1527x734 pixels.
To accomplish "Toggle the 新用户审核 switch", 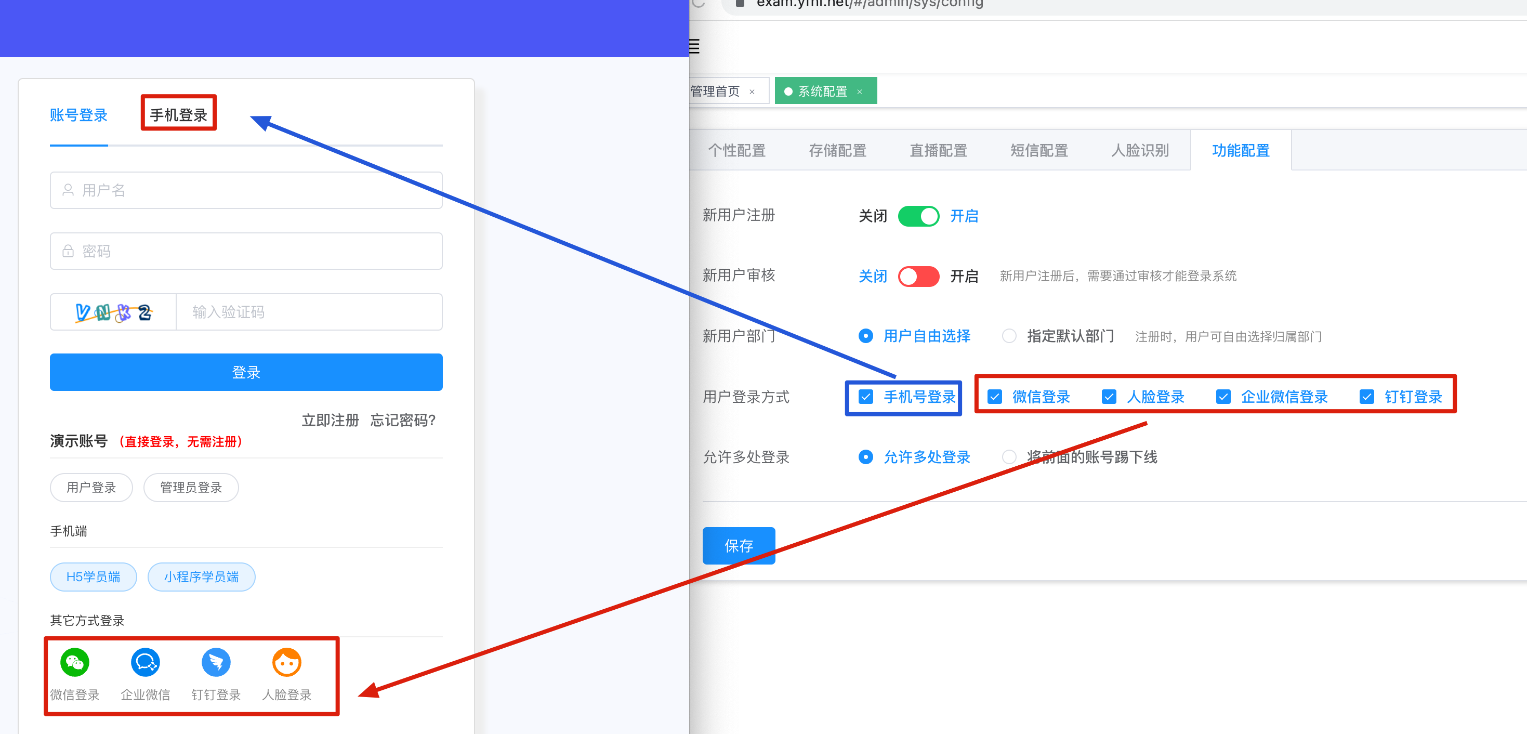I will point(918,276).
